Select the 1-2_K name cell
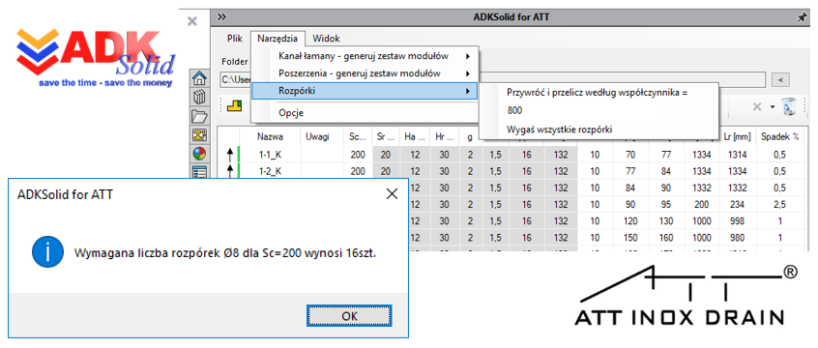This screenshot has height=348, width=818. [x=270, y=170]
